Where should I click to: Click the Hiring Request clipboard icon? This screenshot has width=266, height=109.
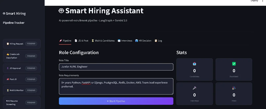tap(8, 44)
